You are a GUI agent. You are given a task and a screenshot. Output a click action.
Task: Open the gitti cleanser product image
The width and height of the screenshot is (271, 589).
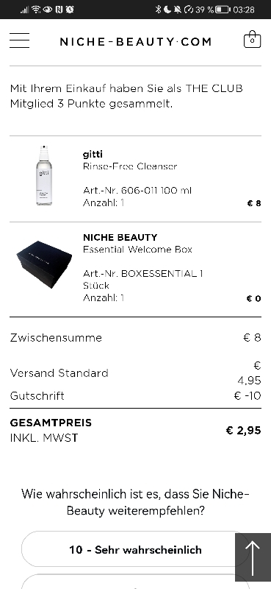coord(44,175)
